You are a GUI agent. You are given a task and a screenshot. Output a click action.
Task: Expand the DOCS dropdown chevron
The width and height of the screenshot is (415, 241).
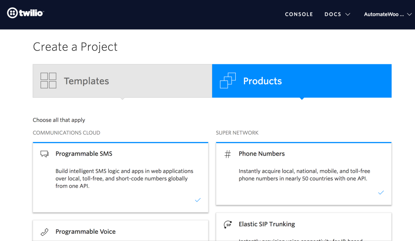(348, 14)
